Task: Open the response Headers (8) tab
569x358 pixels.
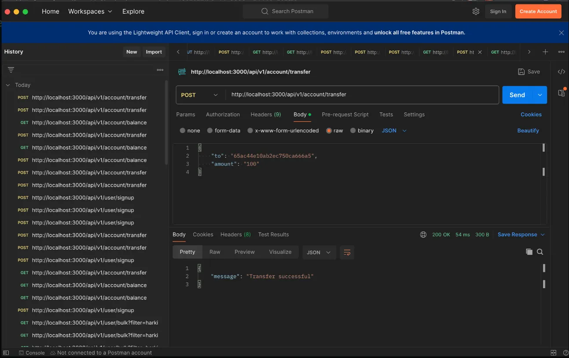Action: coord(235,235)
